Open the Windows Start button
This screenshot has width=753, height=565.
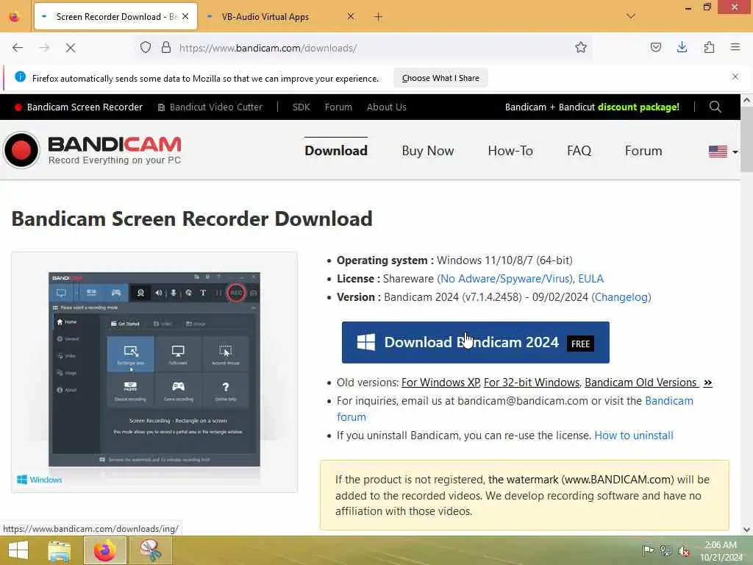pos(18,550)
